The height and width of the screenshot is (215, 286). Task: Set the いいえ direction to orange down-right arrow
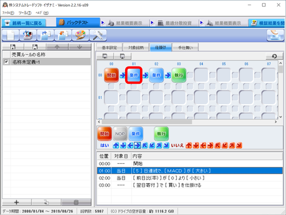click(x=239, y=146)
